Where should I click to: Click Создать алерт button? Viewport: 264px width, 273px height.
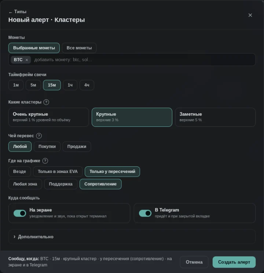(234, 262)
